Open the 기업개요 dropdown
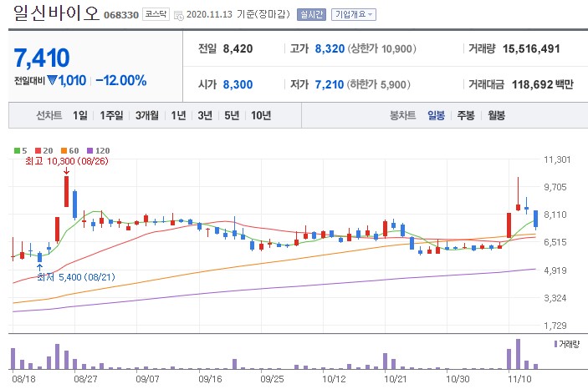Screen dimensions: 588x389 click(x=354, y=14)
